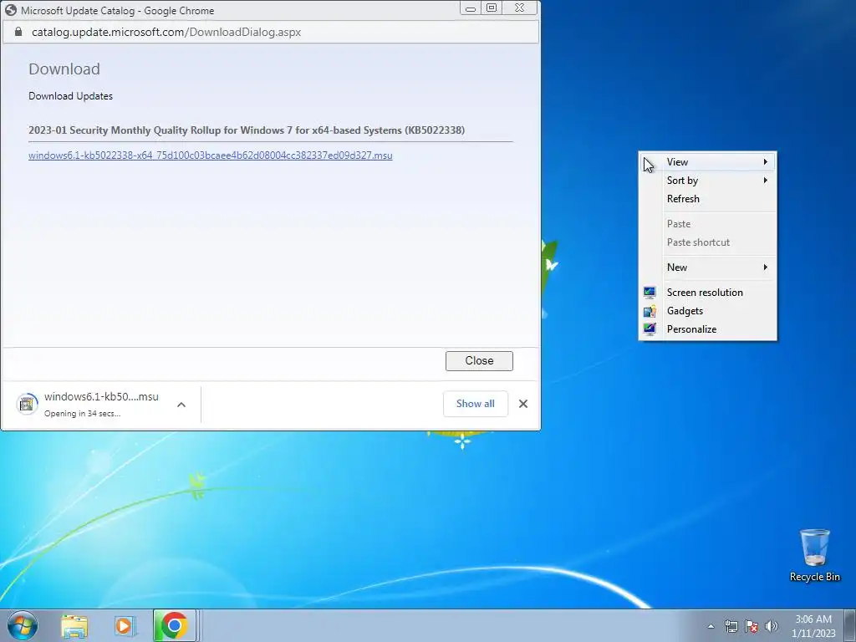Open Action Center flag icon in tray
This screenshot has height=642, width=856.
click(x=752, y=626)
